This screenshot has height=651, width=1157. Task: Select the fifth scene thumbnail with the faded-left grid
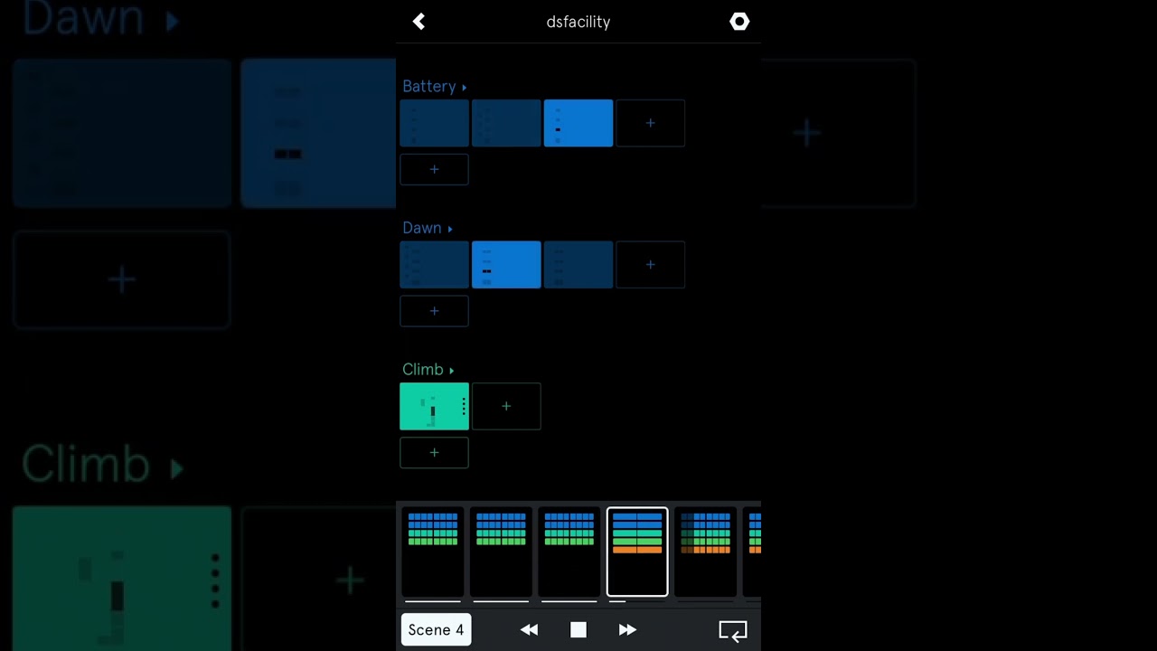point(705,552)
